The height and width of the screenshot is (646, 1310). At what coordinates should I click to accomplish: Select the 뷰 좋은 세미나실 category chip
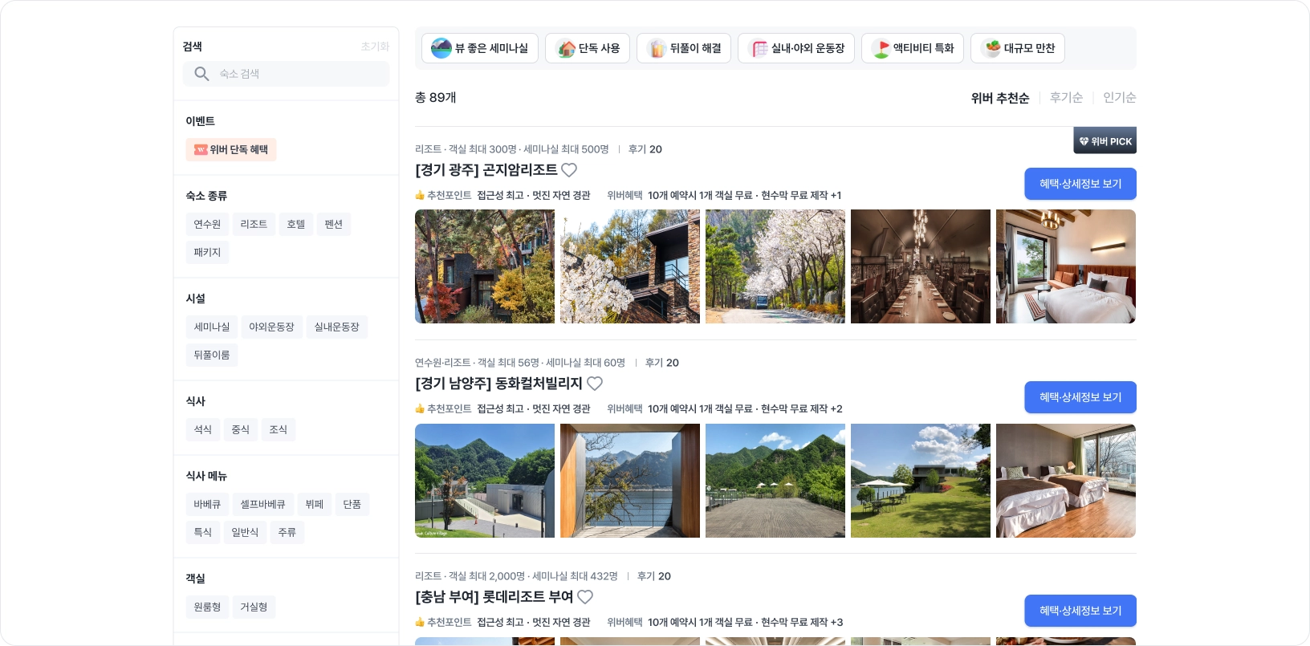pyautogui.click(x=480, y=48)
